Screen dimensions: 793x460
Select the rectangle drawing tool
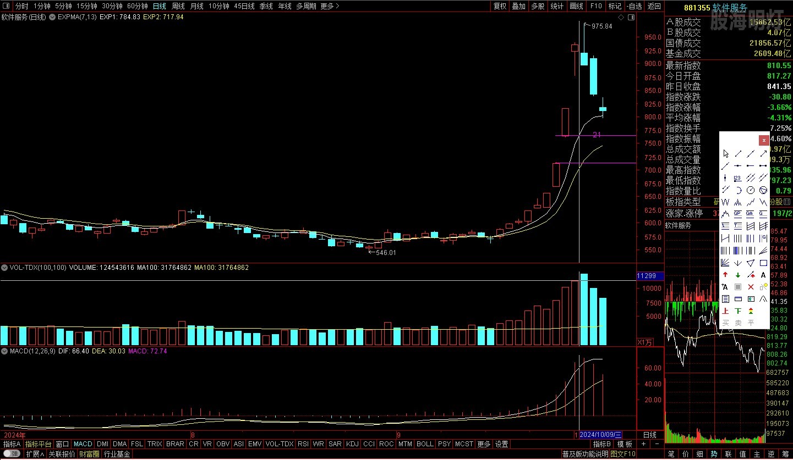tap(763, 262)
